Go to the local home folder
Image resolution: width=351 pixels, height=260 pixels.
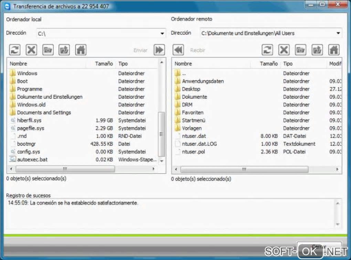81,50
